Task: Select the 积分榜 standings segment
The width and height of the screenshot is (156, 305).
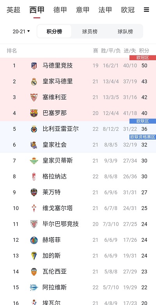Action: [54, 31]
